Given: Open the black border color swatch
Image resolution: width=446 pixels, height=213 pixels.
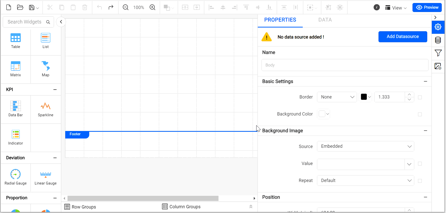Looking at the screenshot, I should click(x=365, y=97).
